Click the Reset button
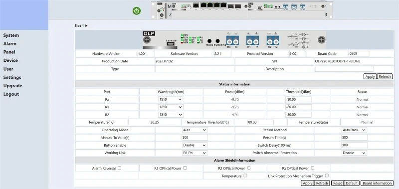 338,183
